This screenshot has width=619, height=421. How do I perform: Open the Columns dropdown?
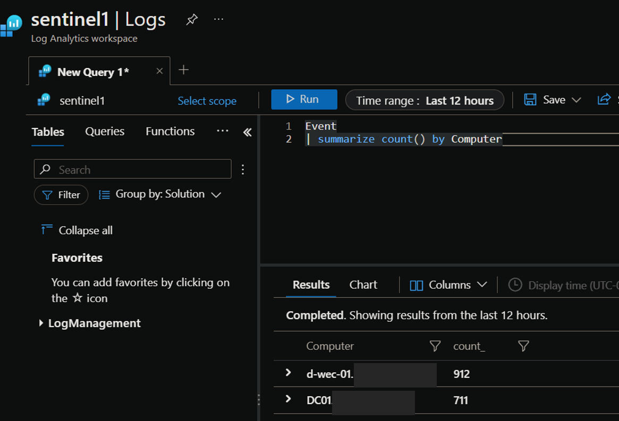click(448, 285)
